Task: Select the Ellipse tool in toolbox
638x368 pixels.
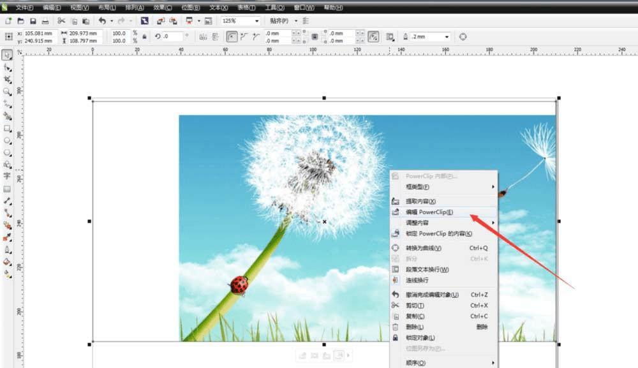Action: coord(7,141)
